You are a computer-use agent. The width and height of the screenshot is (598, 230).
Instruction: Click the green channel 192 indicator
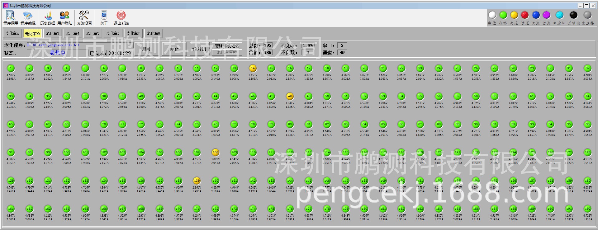pos(588,208)
